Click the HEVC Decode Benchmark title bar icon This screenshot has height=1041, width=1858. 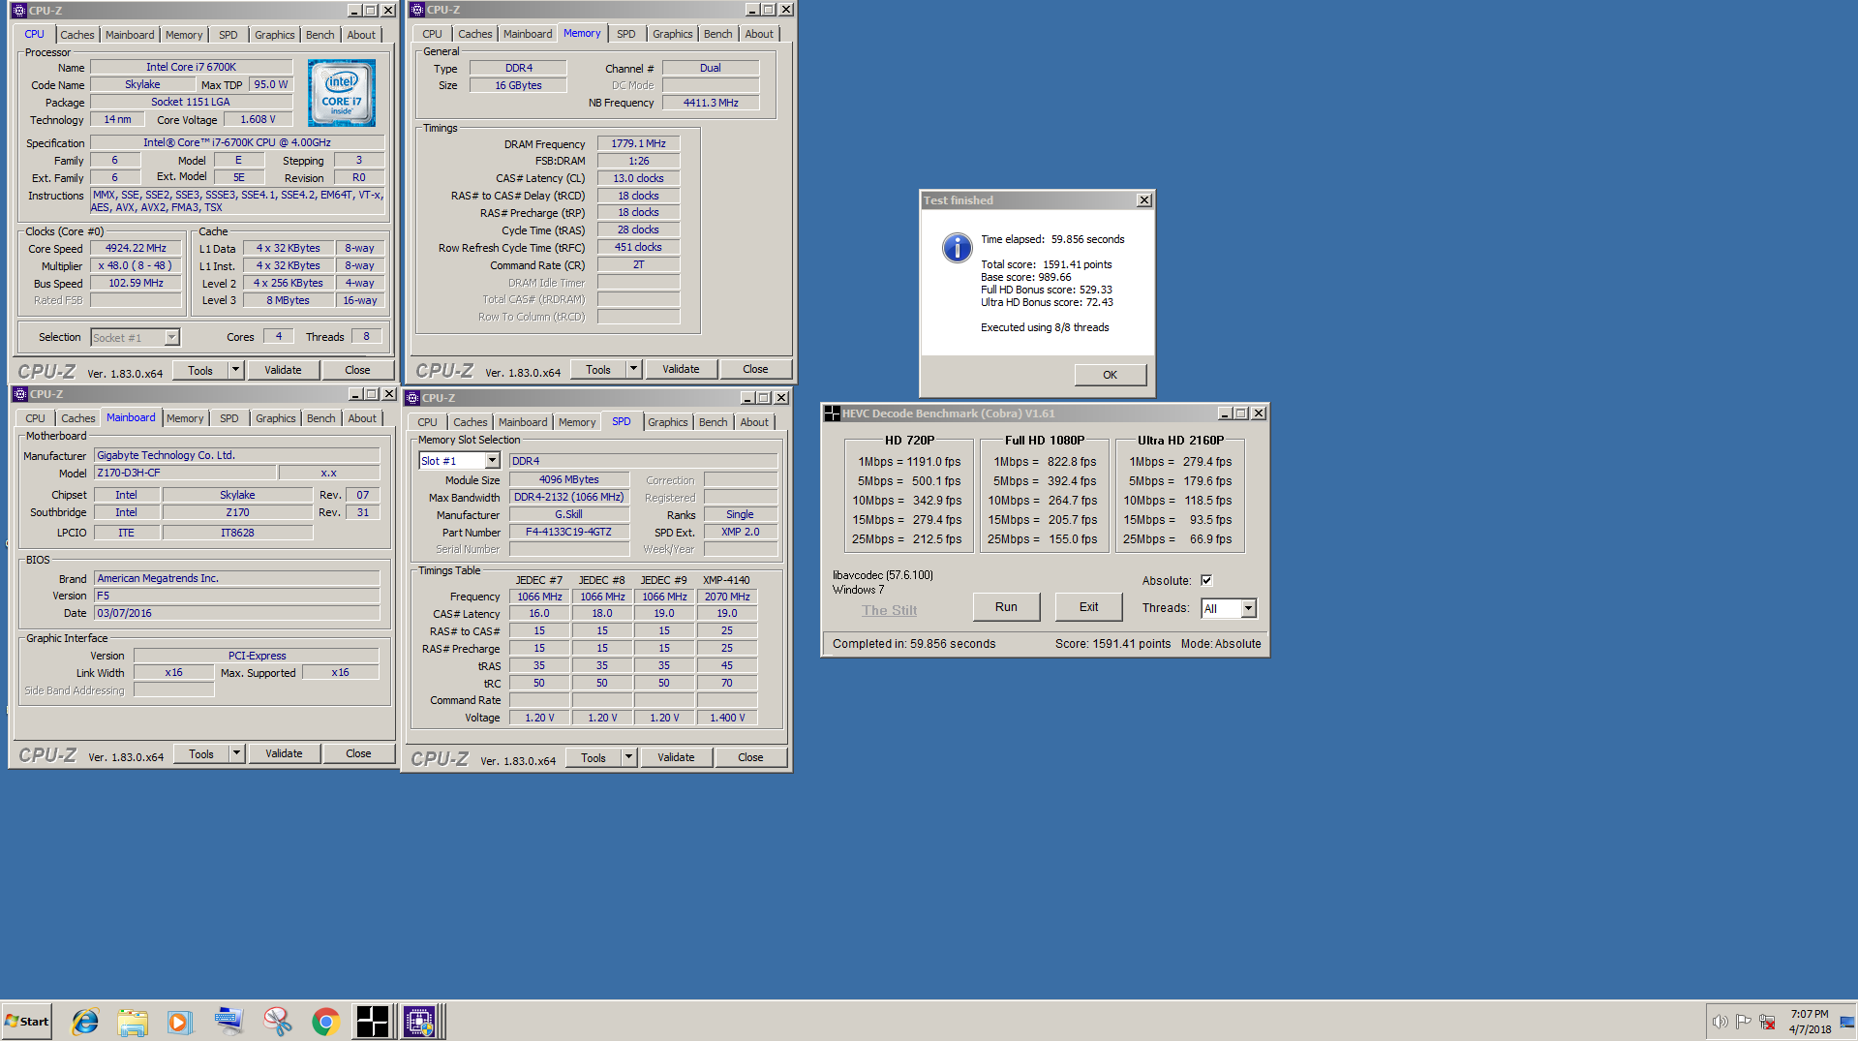pyautogui.click(x=832, y=413)
